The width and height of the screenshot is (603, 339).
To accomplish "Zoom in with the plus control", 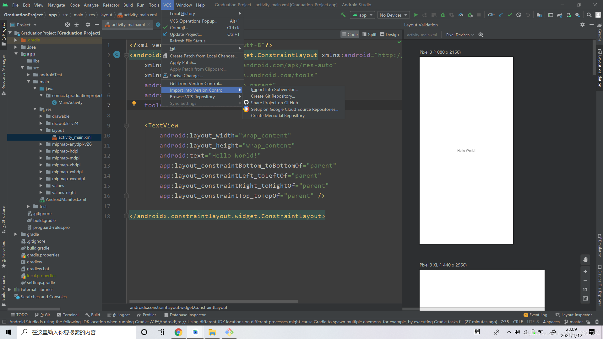I will point(585,271).
